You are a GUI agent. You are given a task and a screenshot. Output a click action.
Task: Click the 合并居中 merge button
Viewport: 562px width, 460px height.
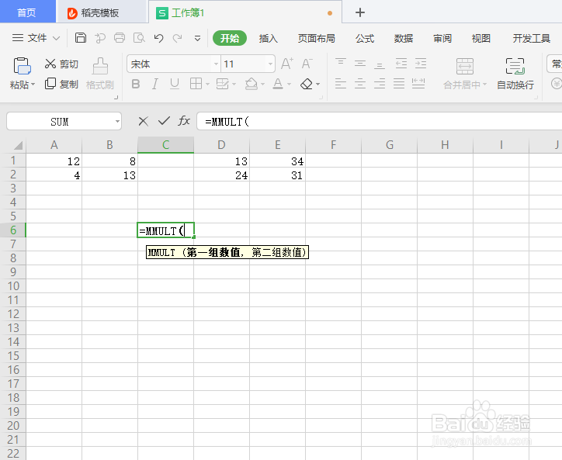pos(465,74)
